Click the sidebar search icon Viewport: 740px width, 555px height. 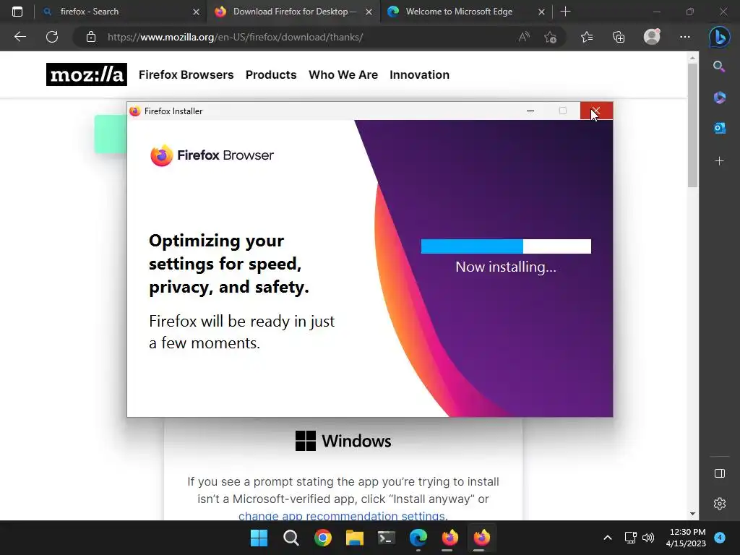coord(719,66)
